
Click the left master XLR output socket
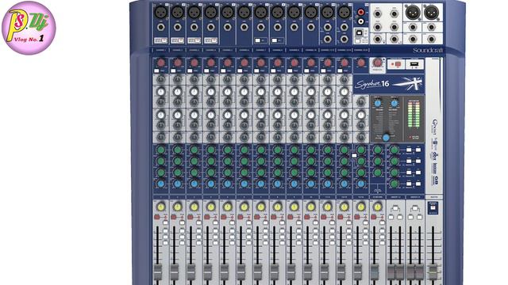413,13
